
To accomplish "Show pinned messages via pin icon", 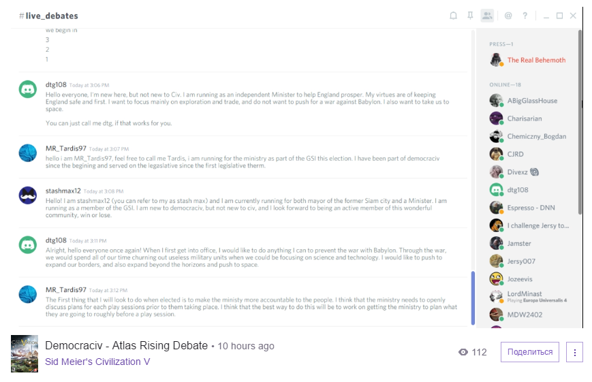I will 470,16.
